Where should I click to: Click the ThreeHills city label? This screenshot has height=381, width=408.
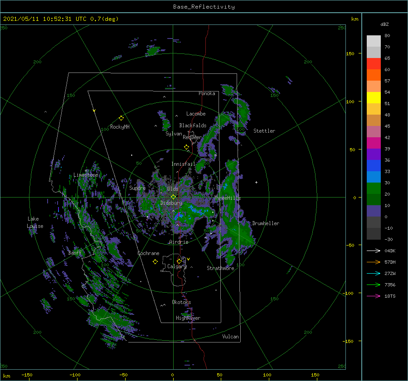[228, 198]
